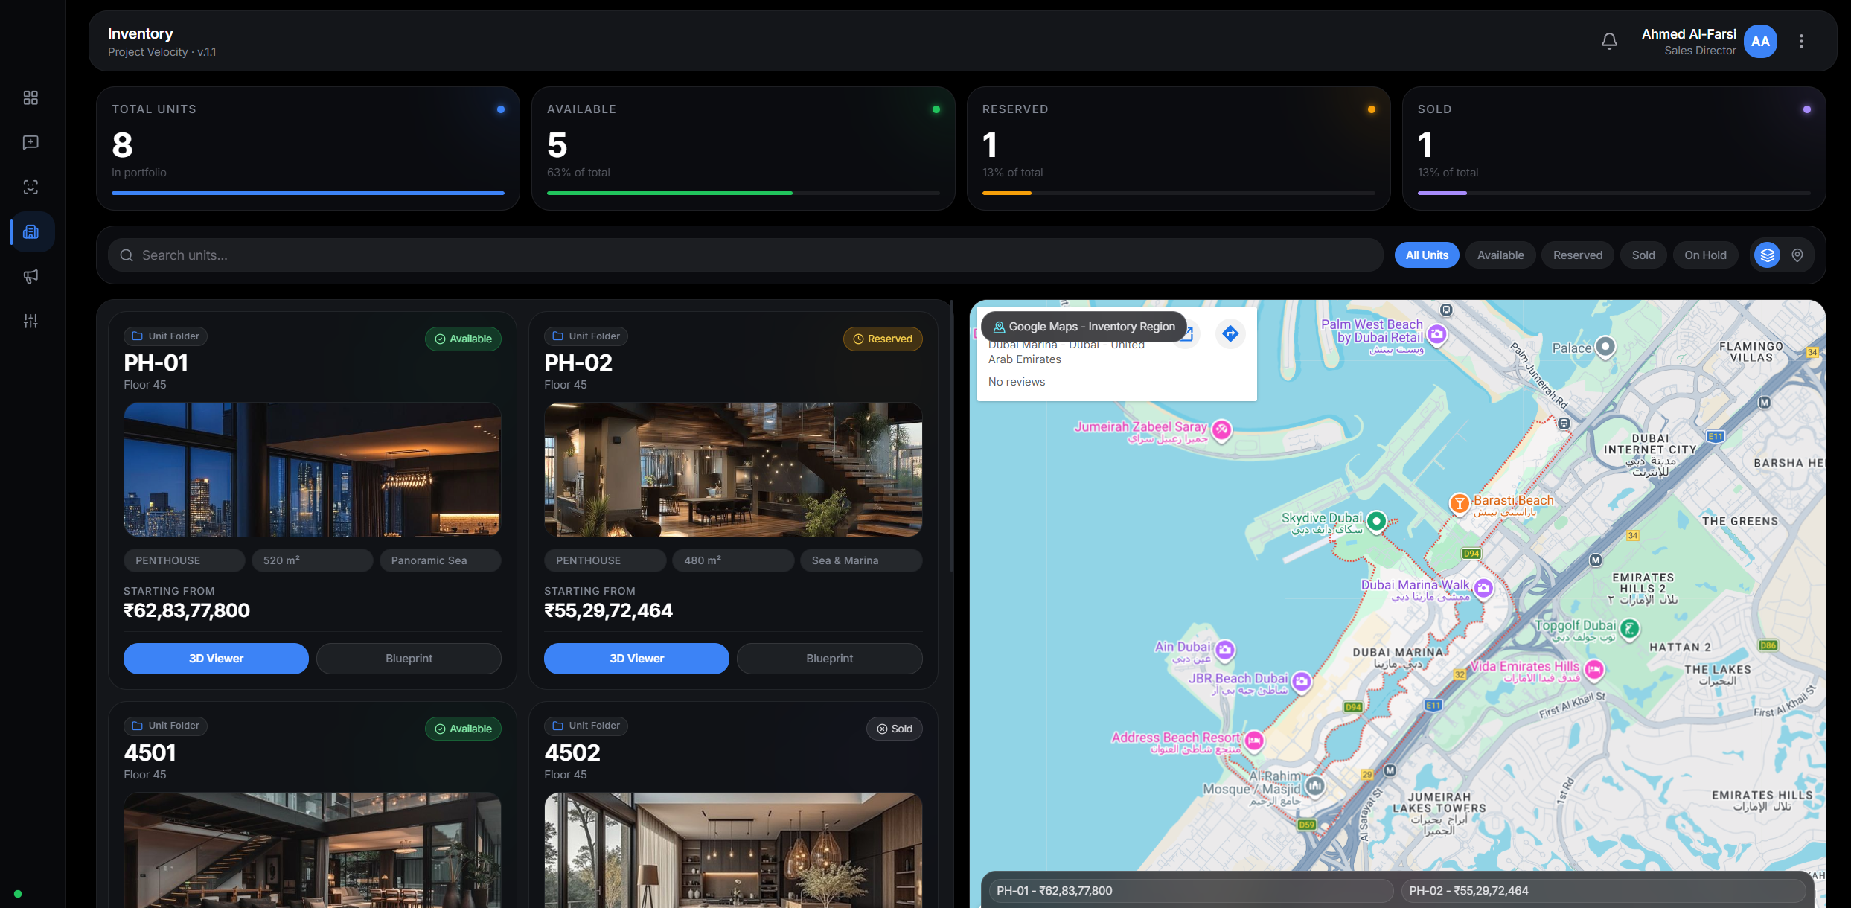This screenshot has height=908, width=1851.
Task: Click the Skydive Dubai green marker
Action: pos(1377,521)
